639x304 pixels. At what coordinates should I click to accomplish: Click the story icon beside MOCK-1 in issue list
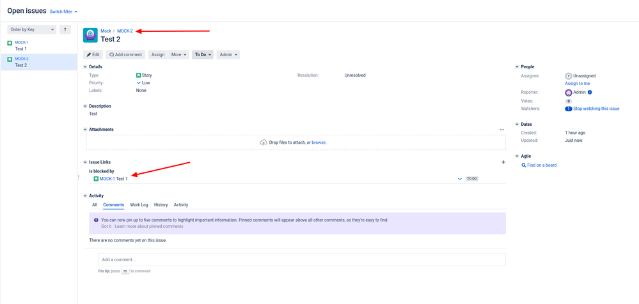[10, 43]
